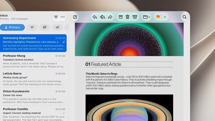Screen dimensions: 215x121
Task: Switch to Transactions shopping cart tab
Action: click(32, 27)
